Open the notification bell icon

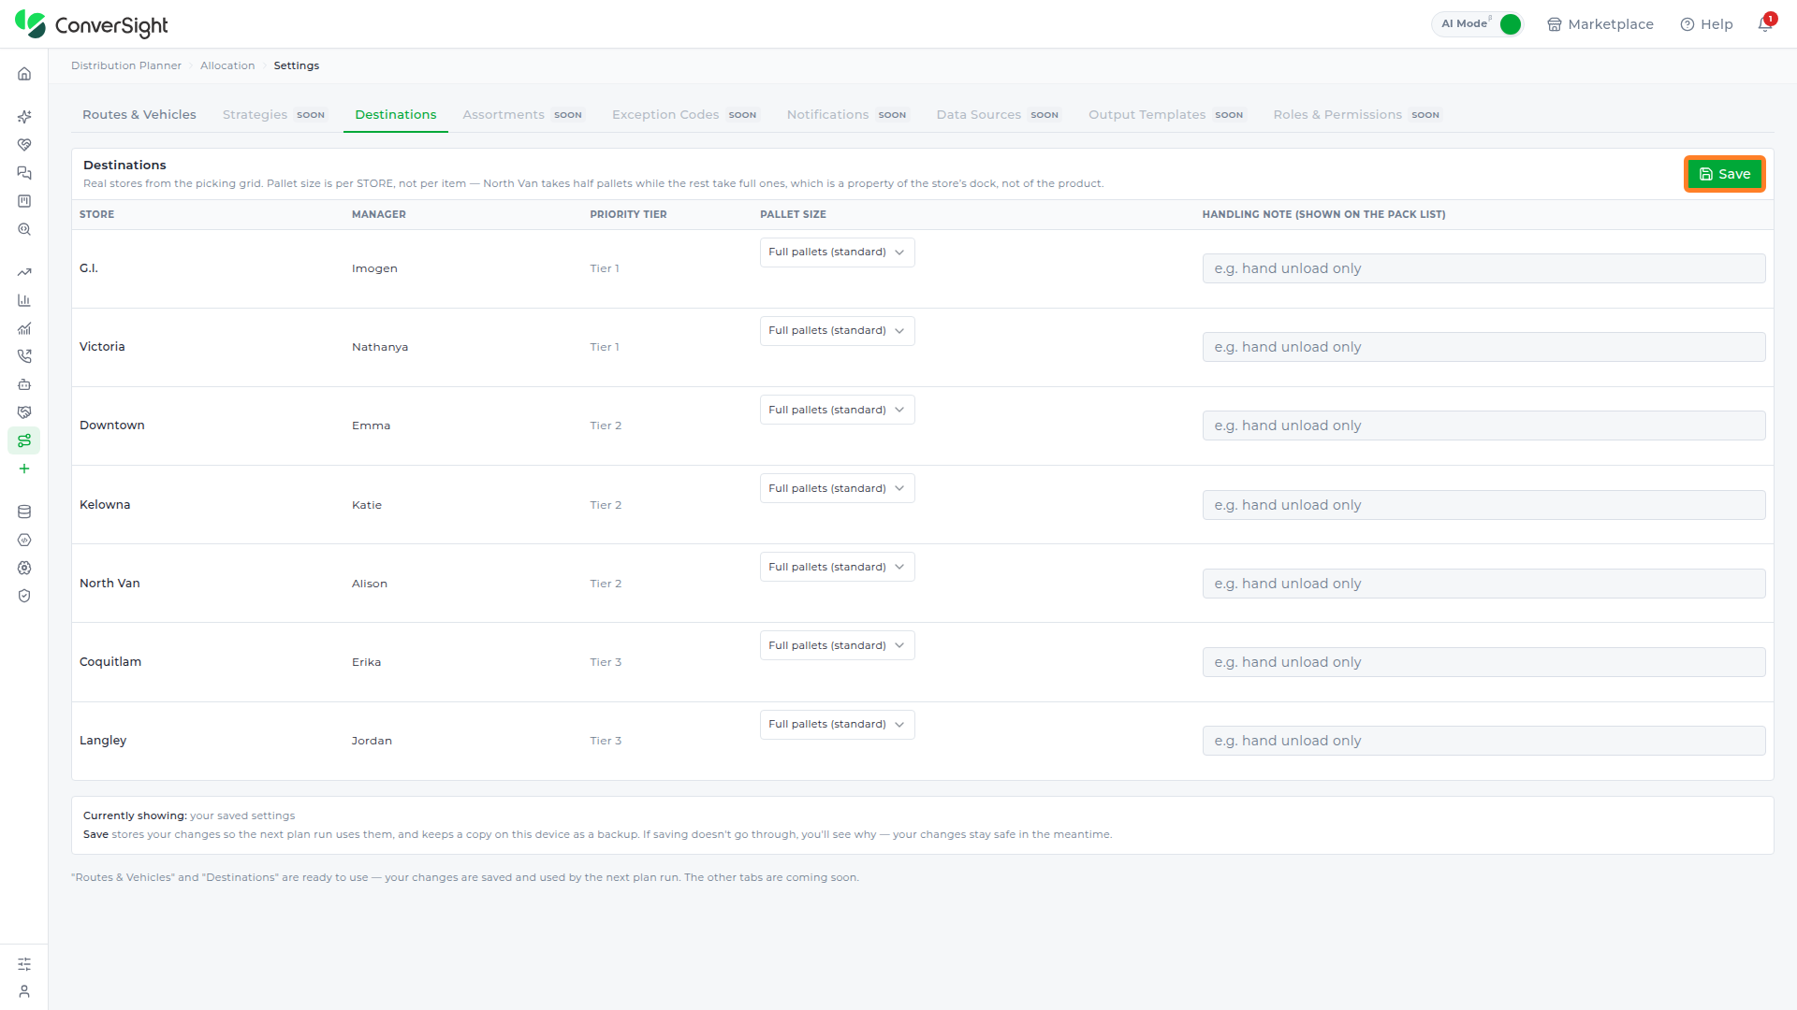click(x=1765, y=24)
